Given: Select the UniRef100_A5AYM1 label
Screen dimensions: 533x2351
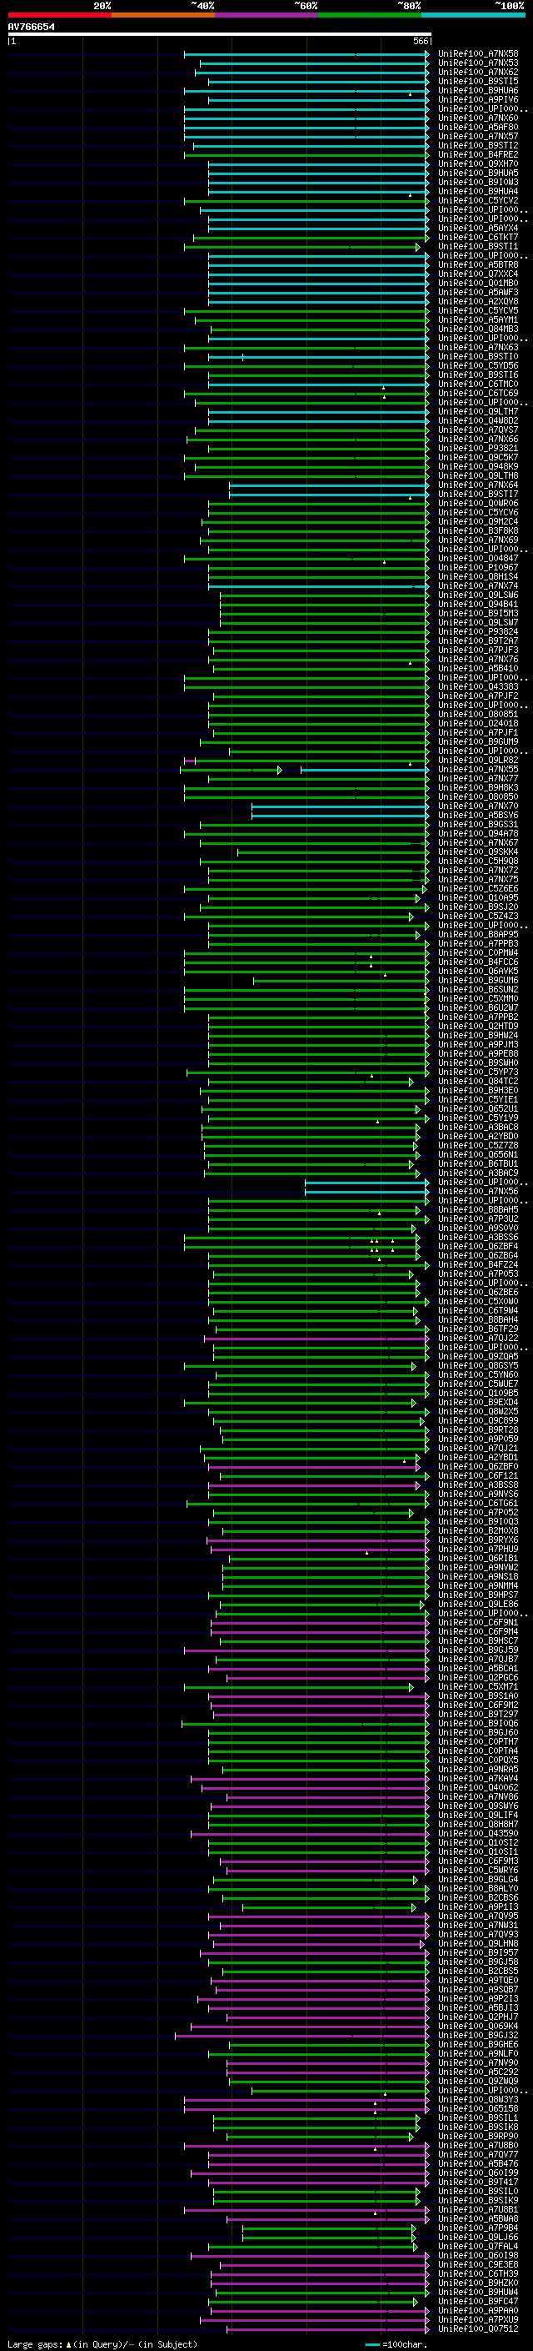Looking at the screenshot, I should pyautogui.click(x=478, y=319).
